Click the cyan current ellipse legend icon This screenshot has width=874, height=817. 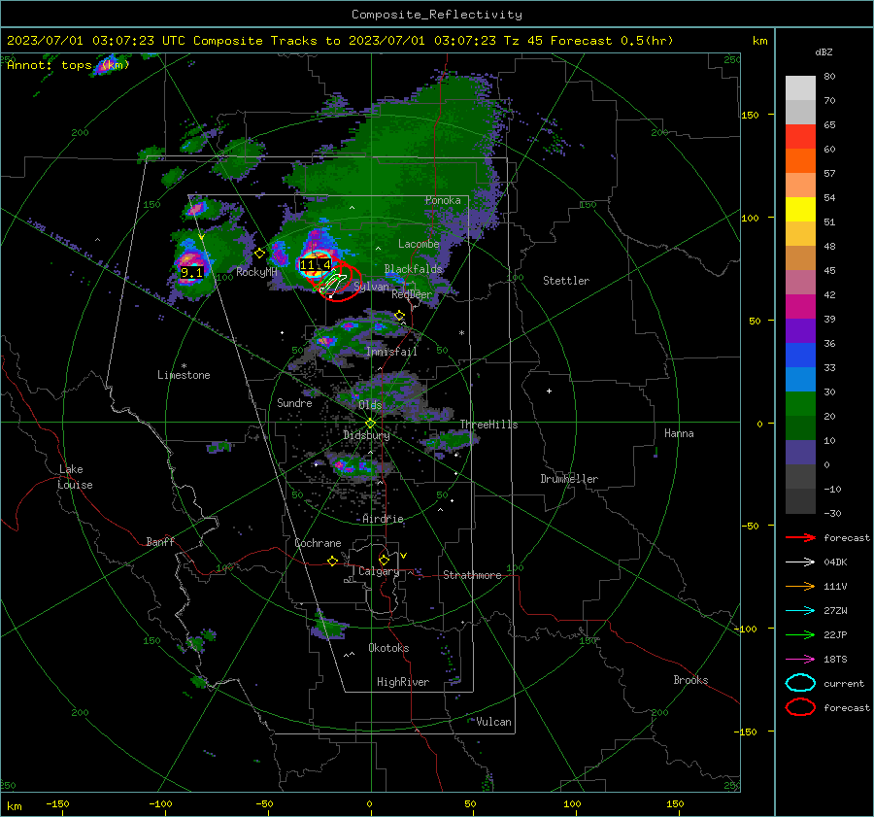click(800, 683)
